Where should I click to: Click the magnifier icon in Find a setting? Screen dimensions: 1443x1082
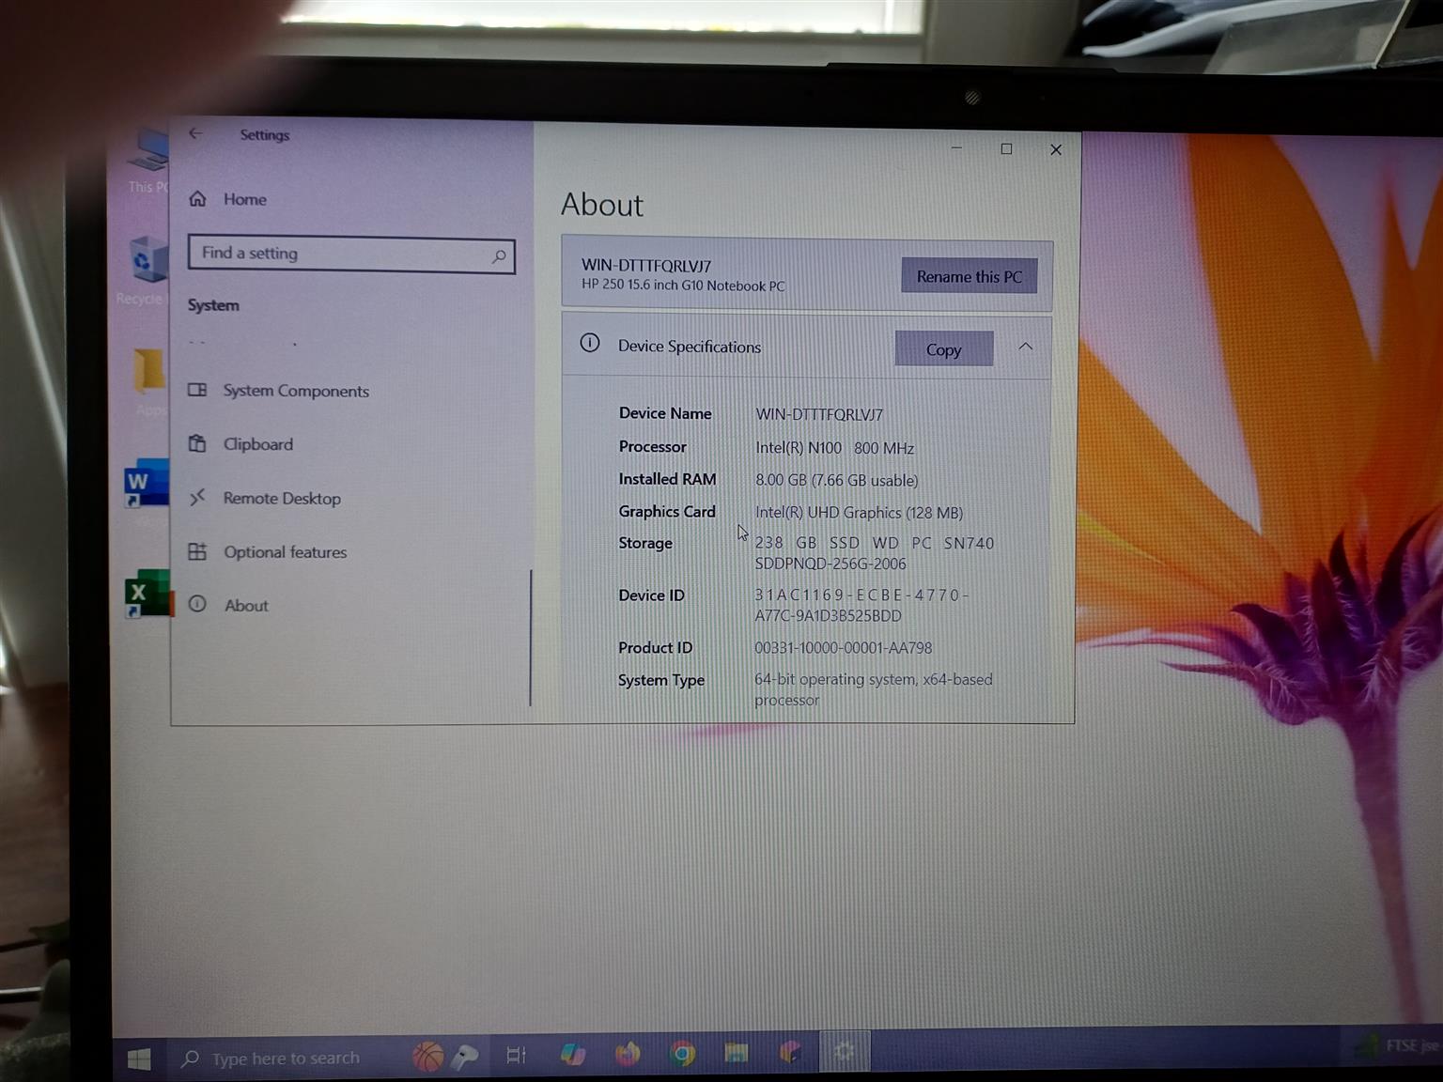(499, 255)
